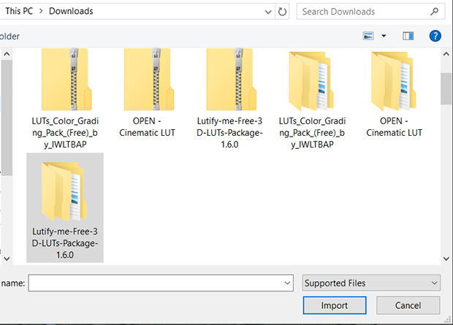
Task: Select the highlighted Lutify-me-Free-3D-LUTs-Package-1.6.0 folder
Action: click(65, 207)
